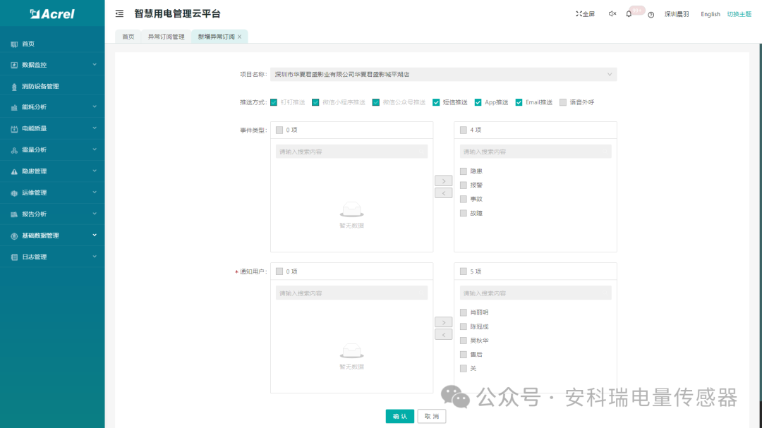Select all in the 5 项 user list

(x=463, y=271)
